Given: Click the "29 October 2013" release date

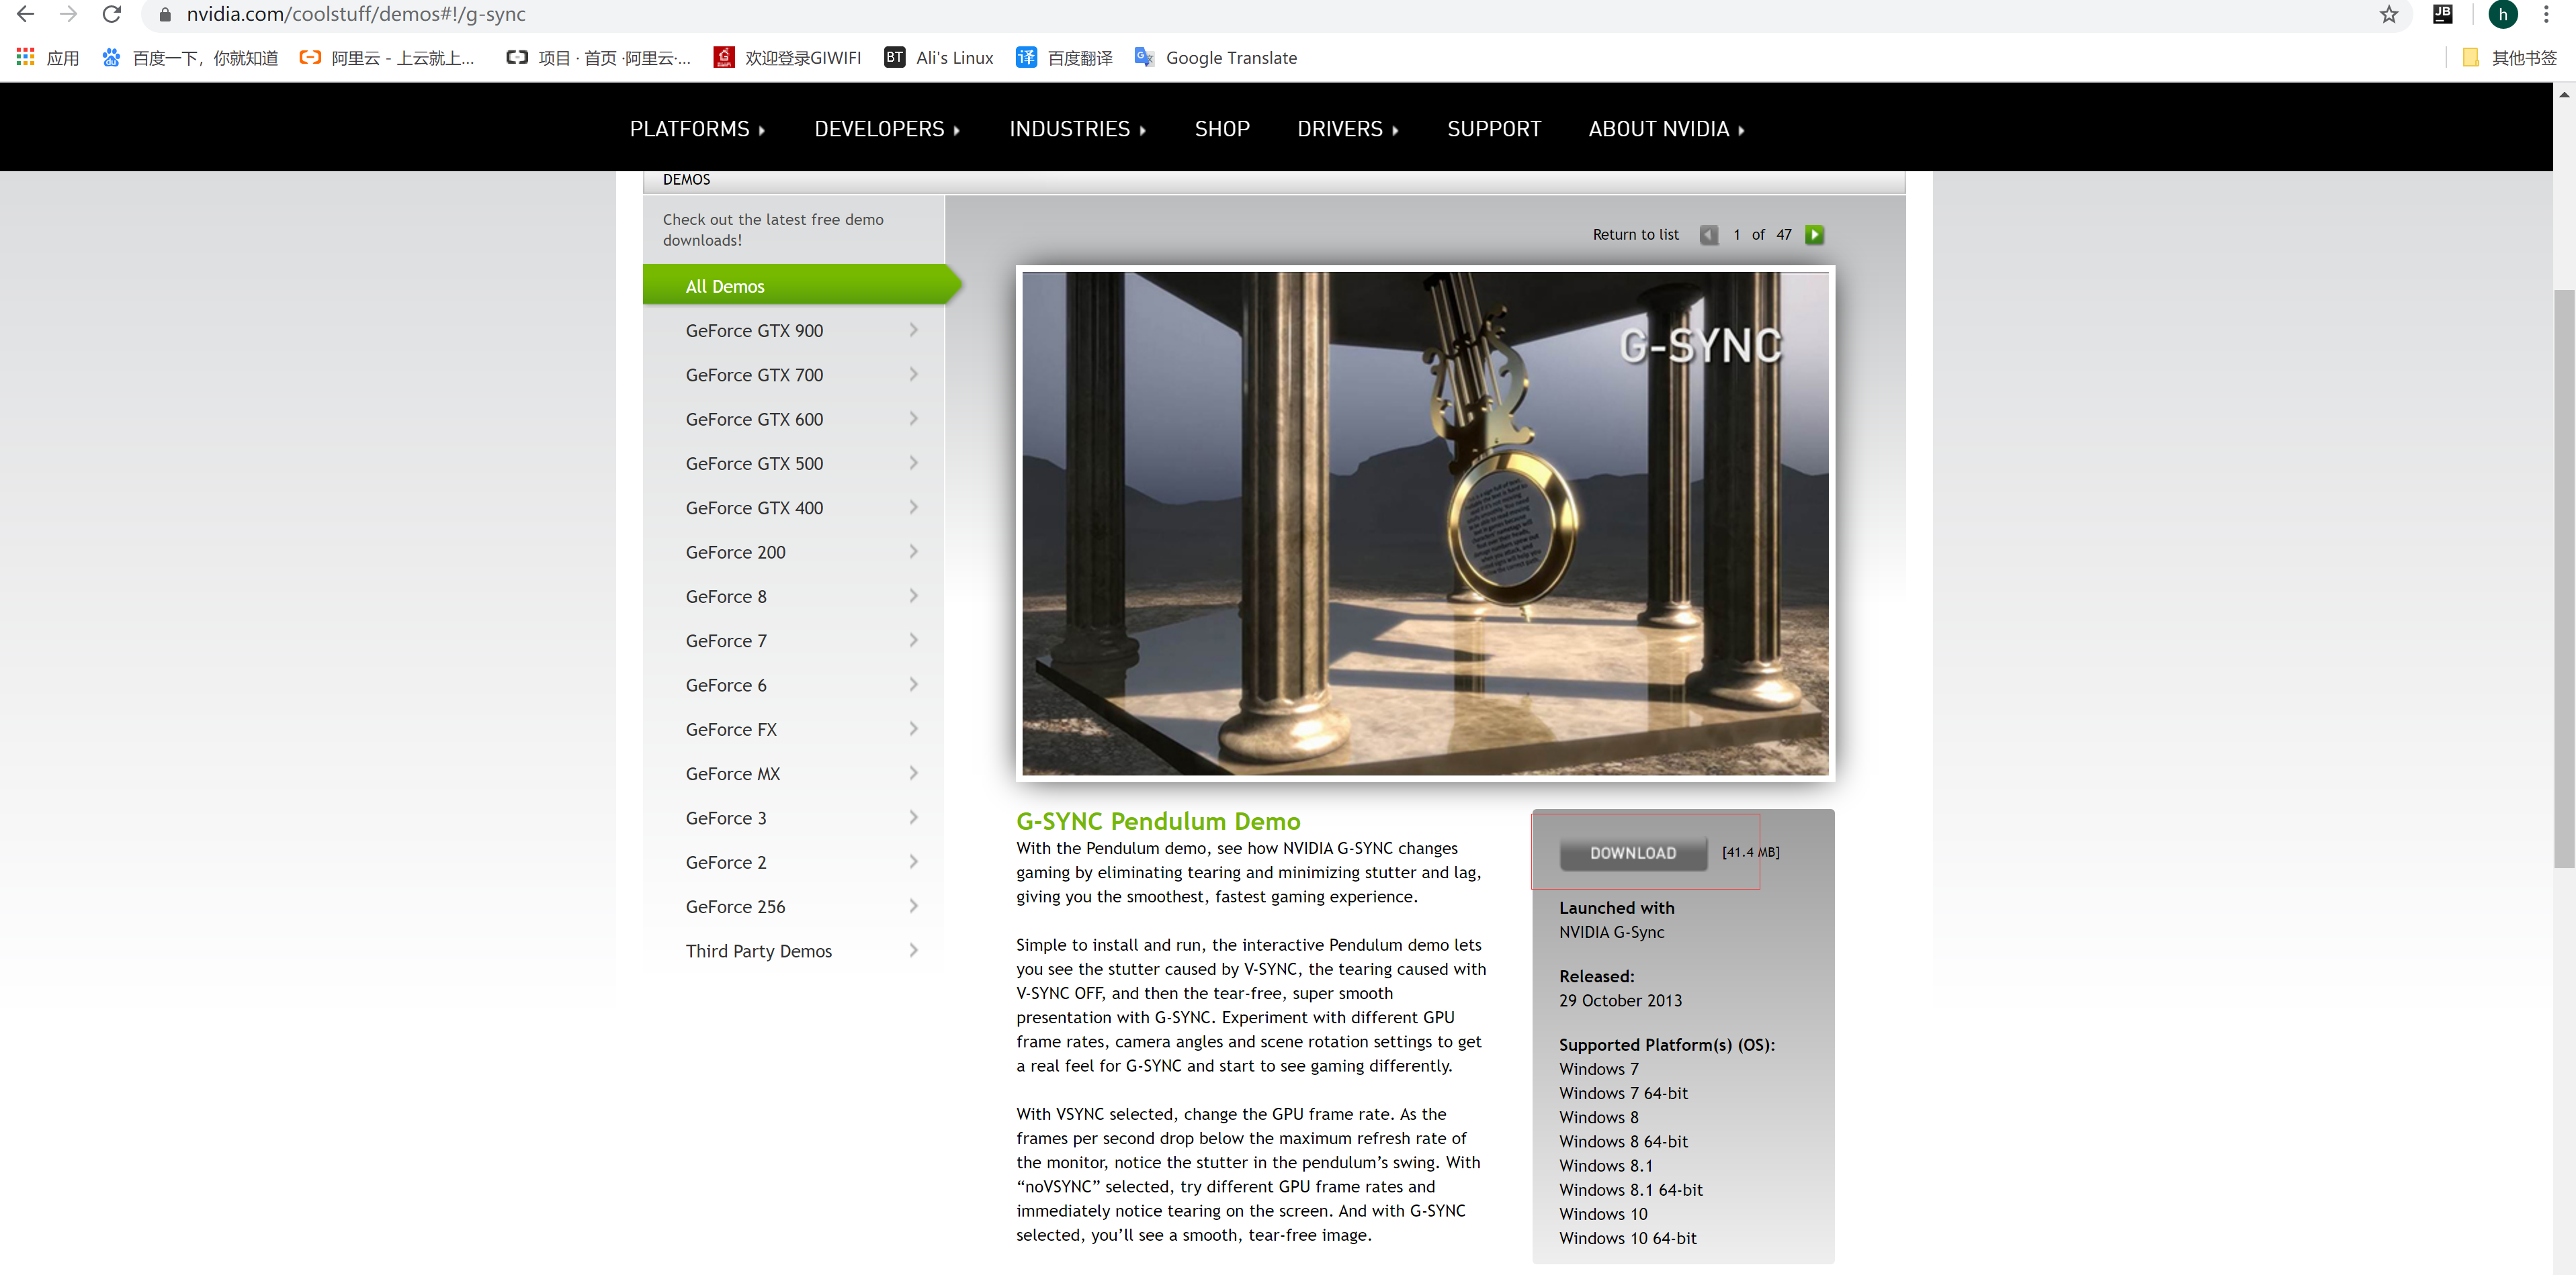Looking at the screenshot, I should click(1620, 1000).
